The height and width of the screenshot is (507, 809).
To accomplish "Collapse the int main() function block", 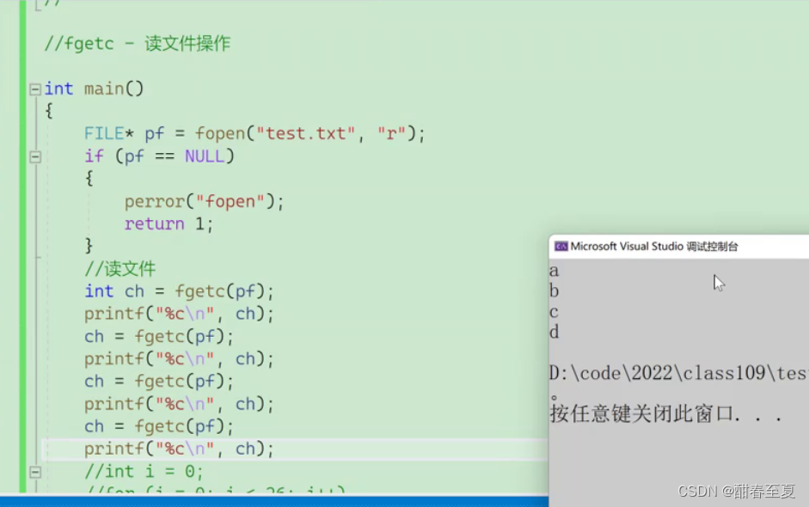I will tap(35, 89).
